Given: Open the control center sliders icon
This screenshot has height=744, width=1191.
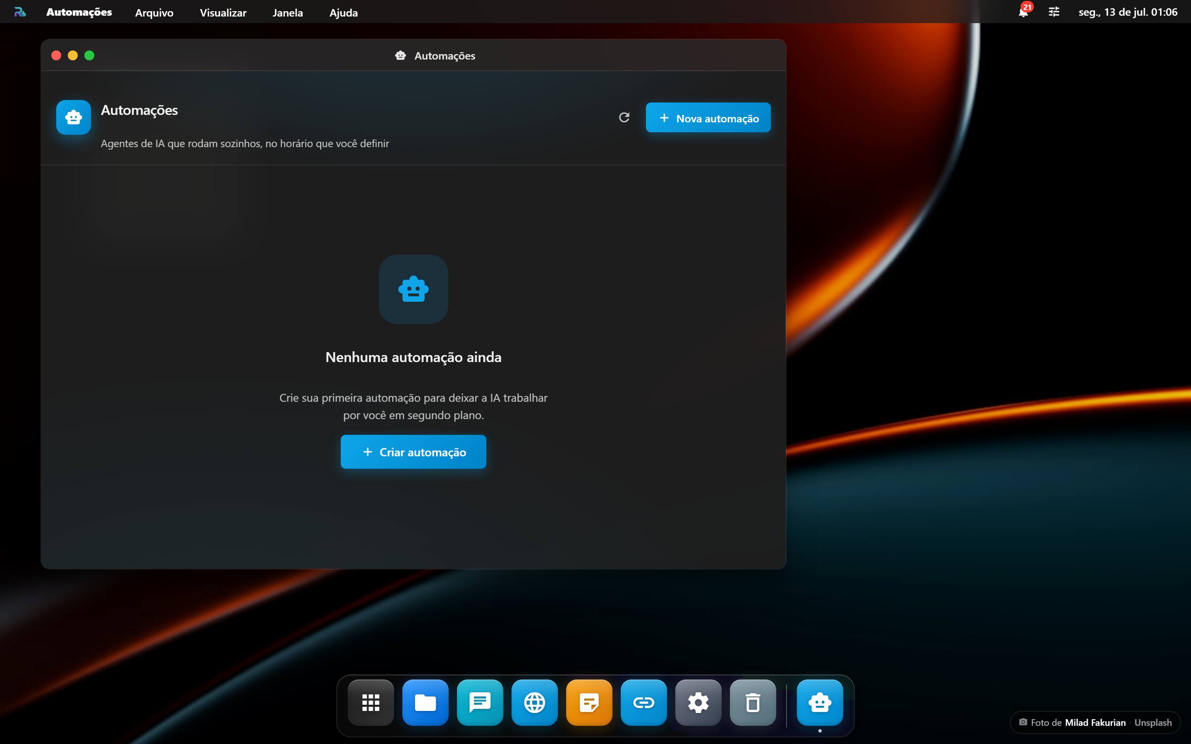Looking at the screenshot, I should (x=1054, y=12).
